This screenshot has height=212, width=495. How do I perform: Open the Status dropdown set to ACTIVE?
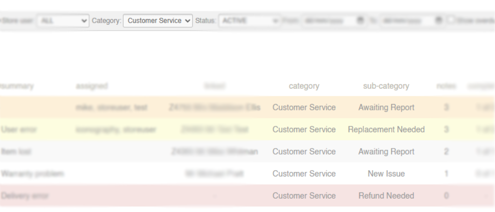tap(249, 21)
